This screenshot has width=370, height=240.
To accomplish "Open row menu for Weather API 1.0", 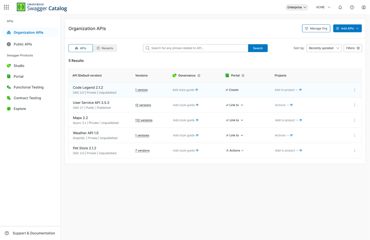I will [x=354, y=136].
